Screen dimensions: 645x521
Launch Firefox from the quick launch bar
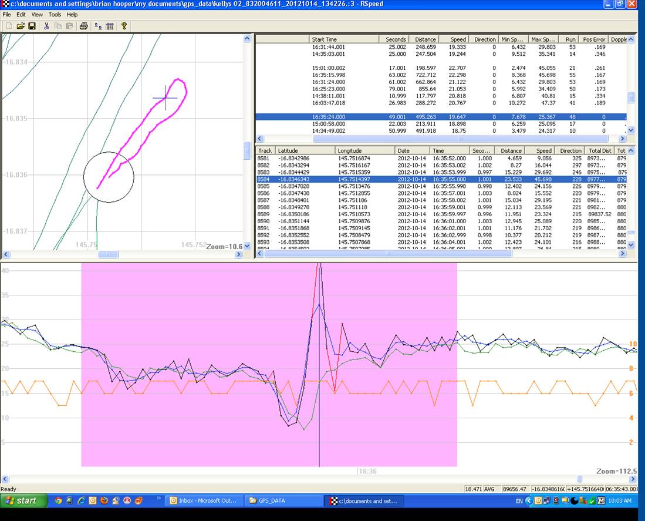104,501
